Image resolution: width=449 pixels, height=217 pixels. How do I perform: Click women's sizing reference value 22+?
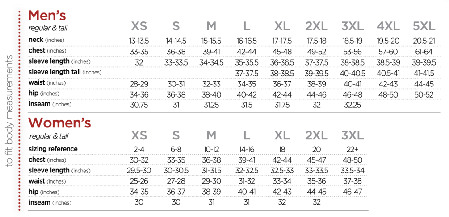352,149
